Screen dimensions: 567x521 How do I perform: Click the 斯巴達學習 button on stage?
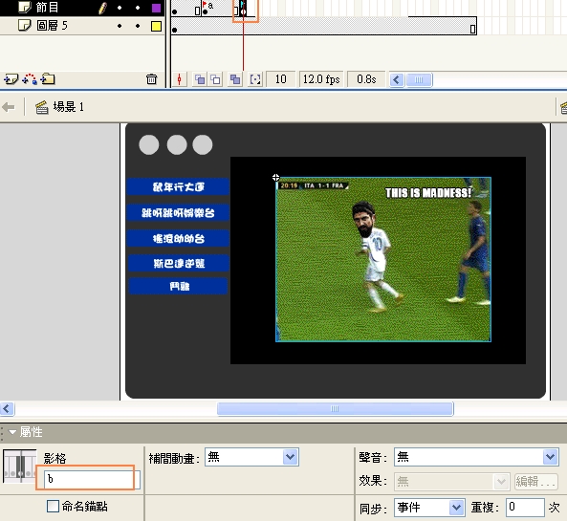179,263
